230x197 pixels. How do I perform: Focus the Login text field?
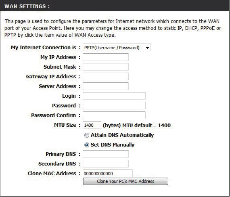tap(114, 96)
